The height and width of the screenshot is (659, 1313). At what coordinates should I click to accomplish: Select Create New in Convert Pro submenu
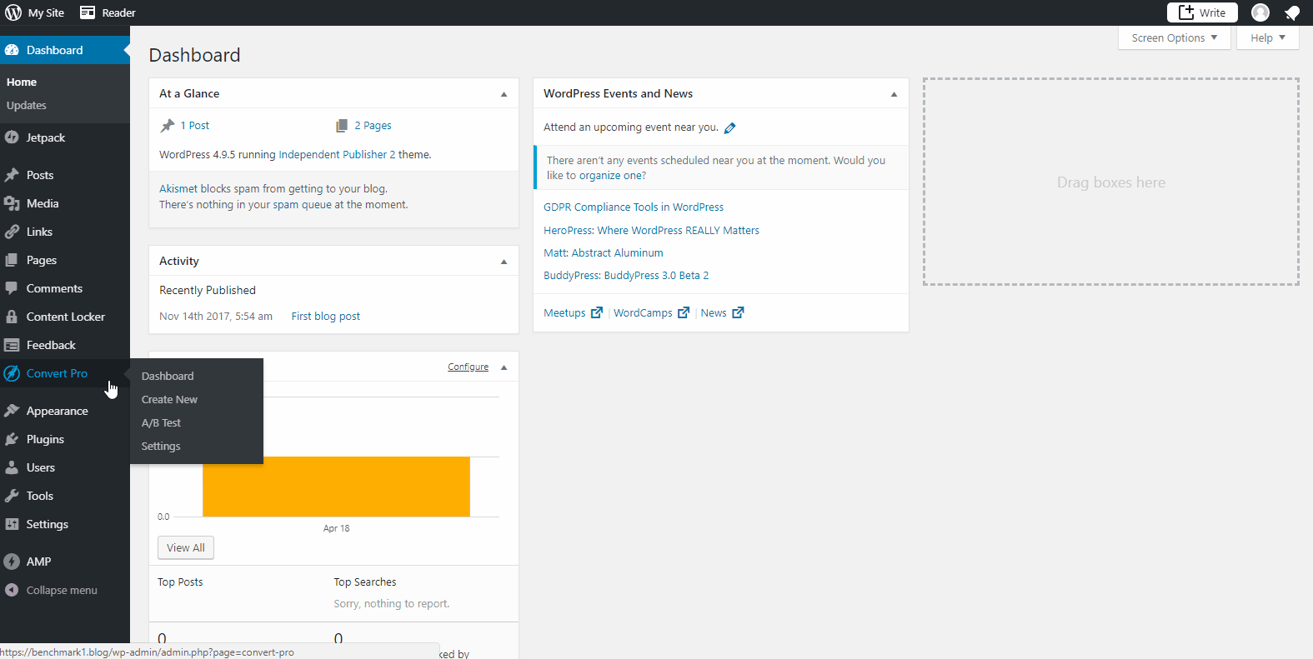coord(169,400)
